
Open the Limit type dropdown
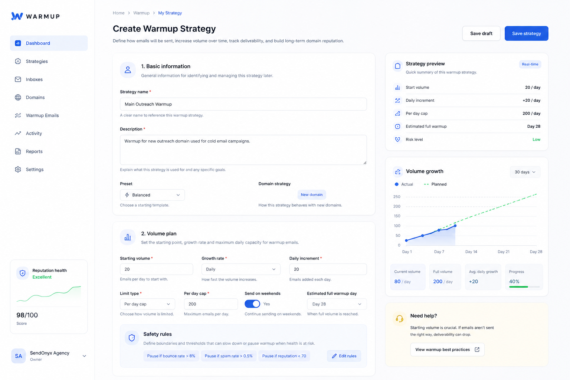pos(147,304)
